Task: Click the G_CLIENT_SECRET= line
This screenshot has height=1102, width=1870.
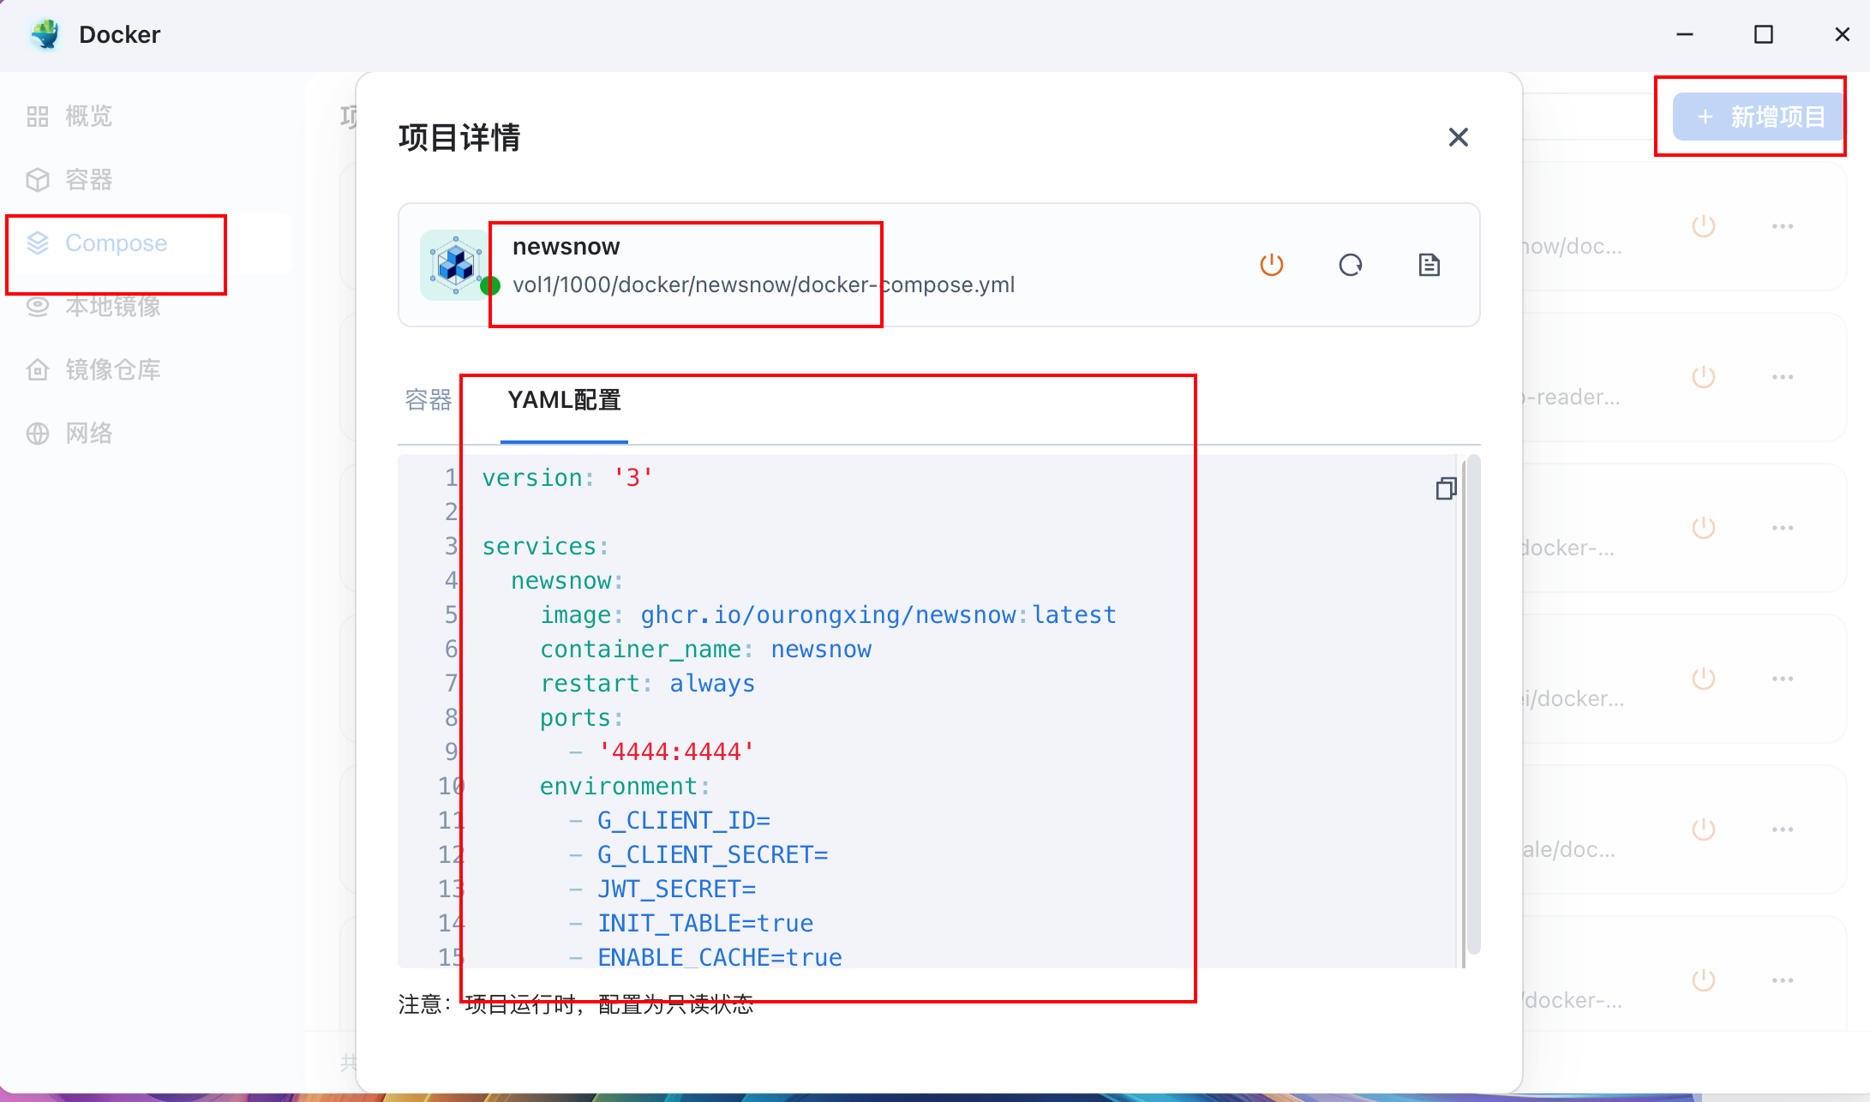Action: pyautogui.click(x=698, y=855)
